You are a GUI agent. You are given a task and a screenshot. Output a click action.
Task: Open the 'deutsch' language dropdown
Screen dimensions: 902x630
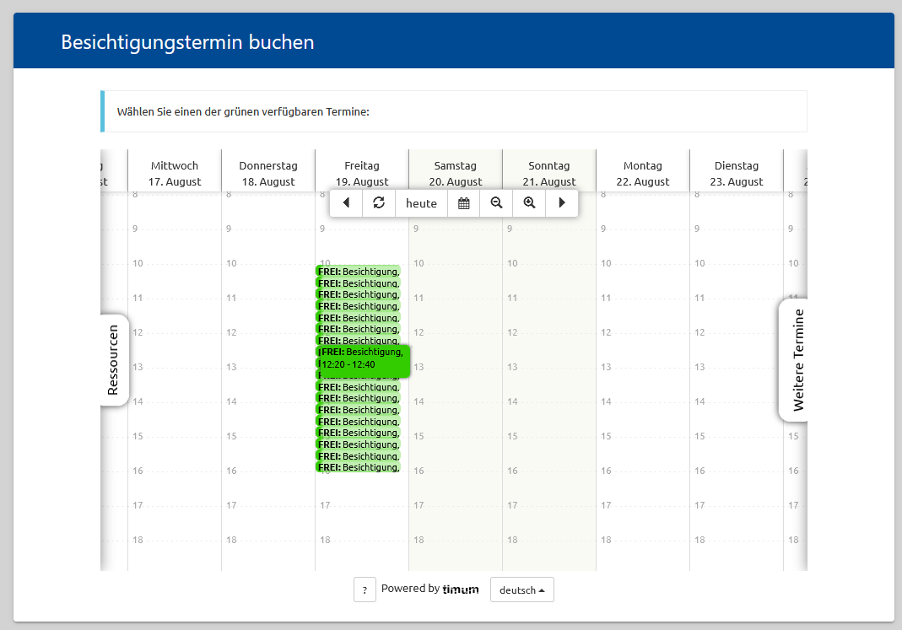(x=521, y=590)
